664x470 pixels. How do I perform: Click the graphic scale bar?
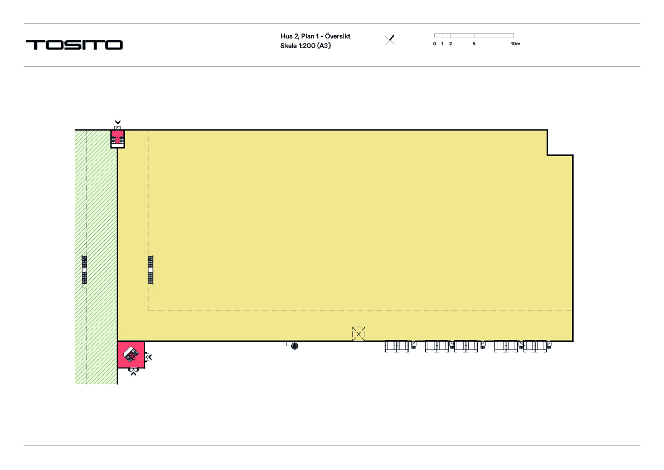point(474,36)
